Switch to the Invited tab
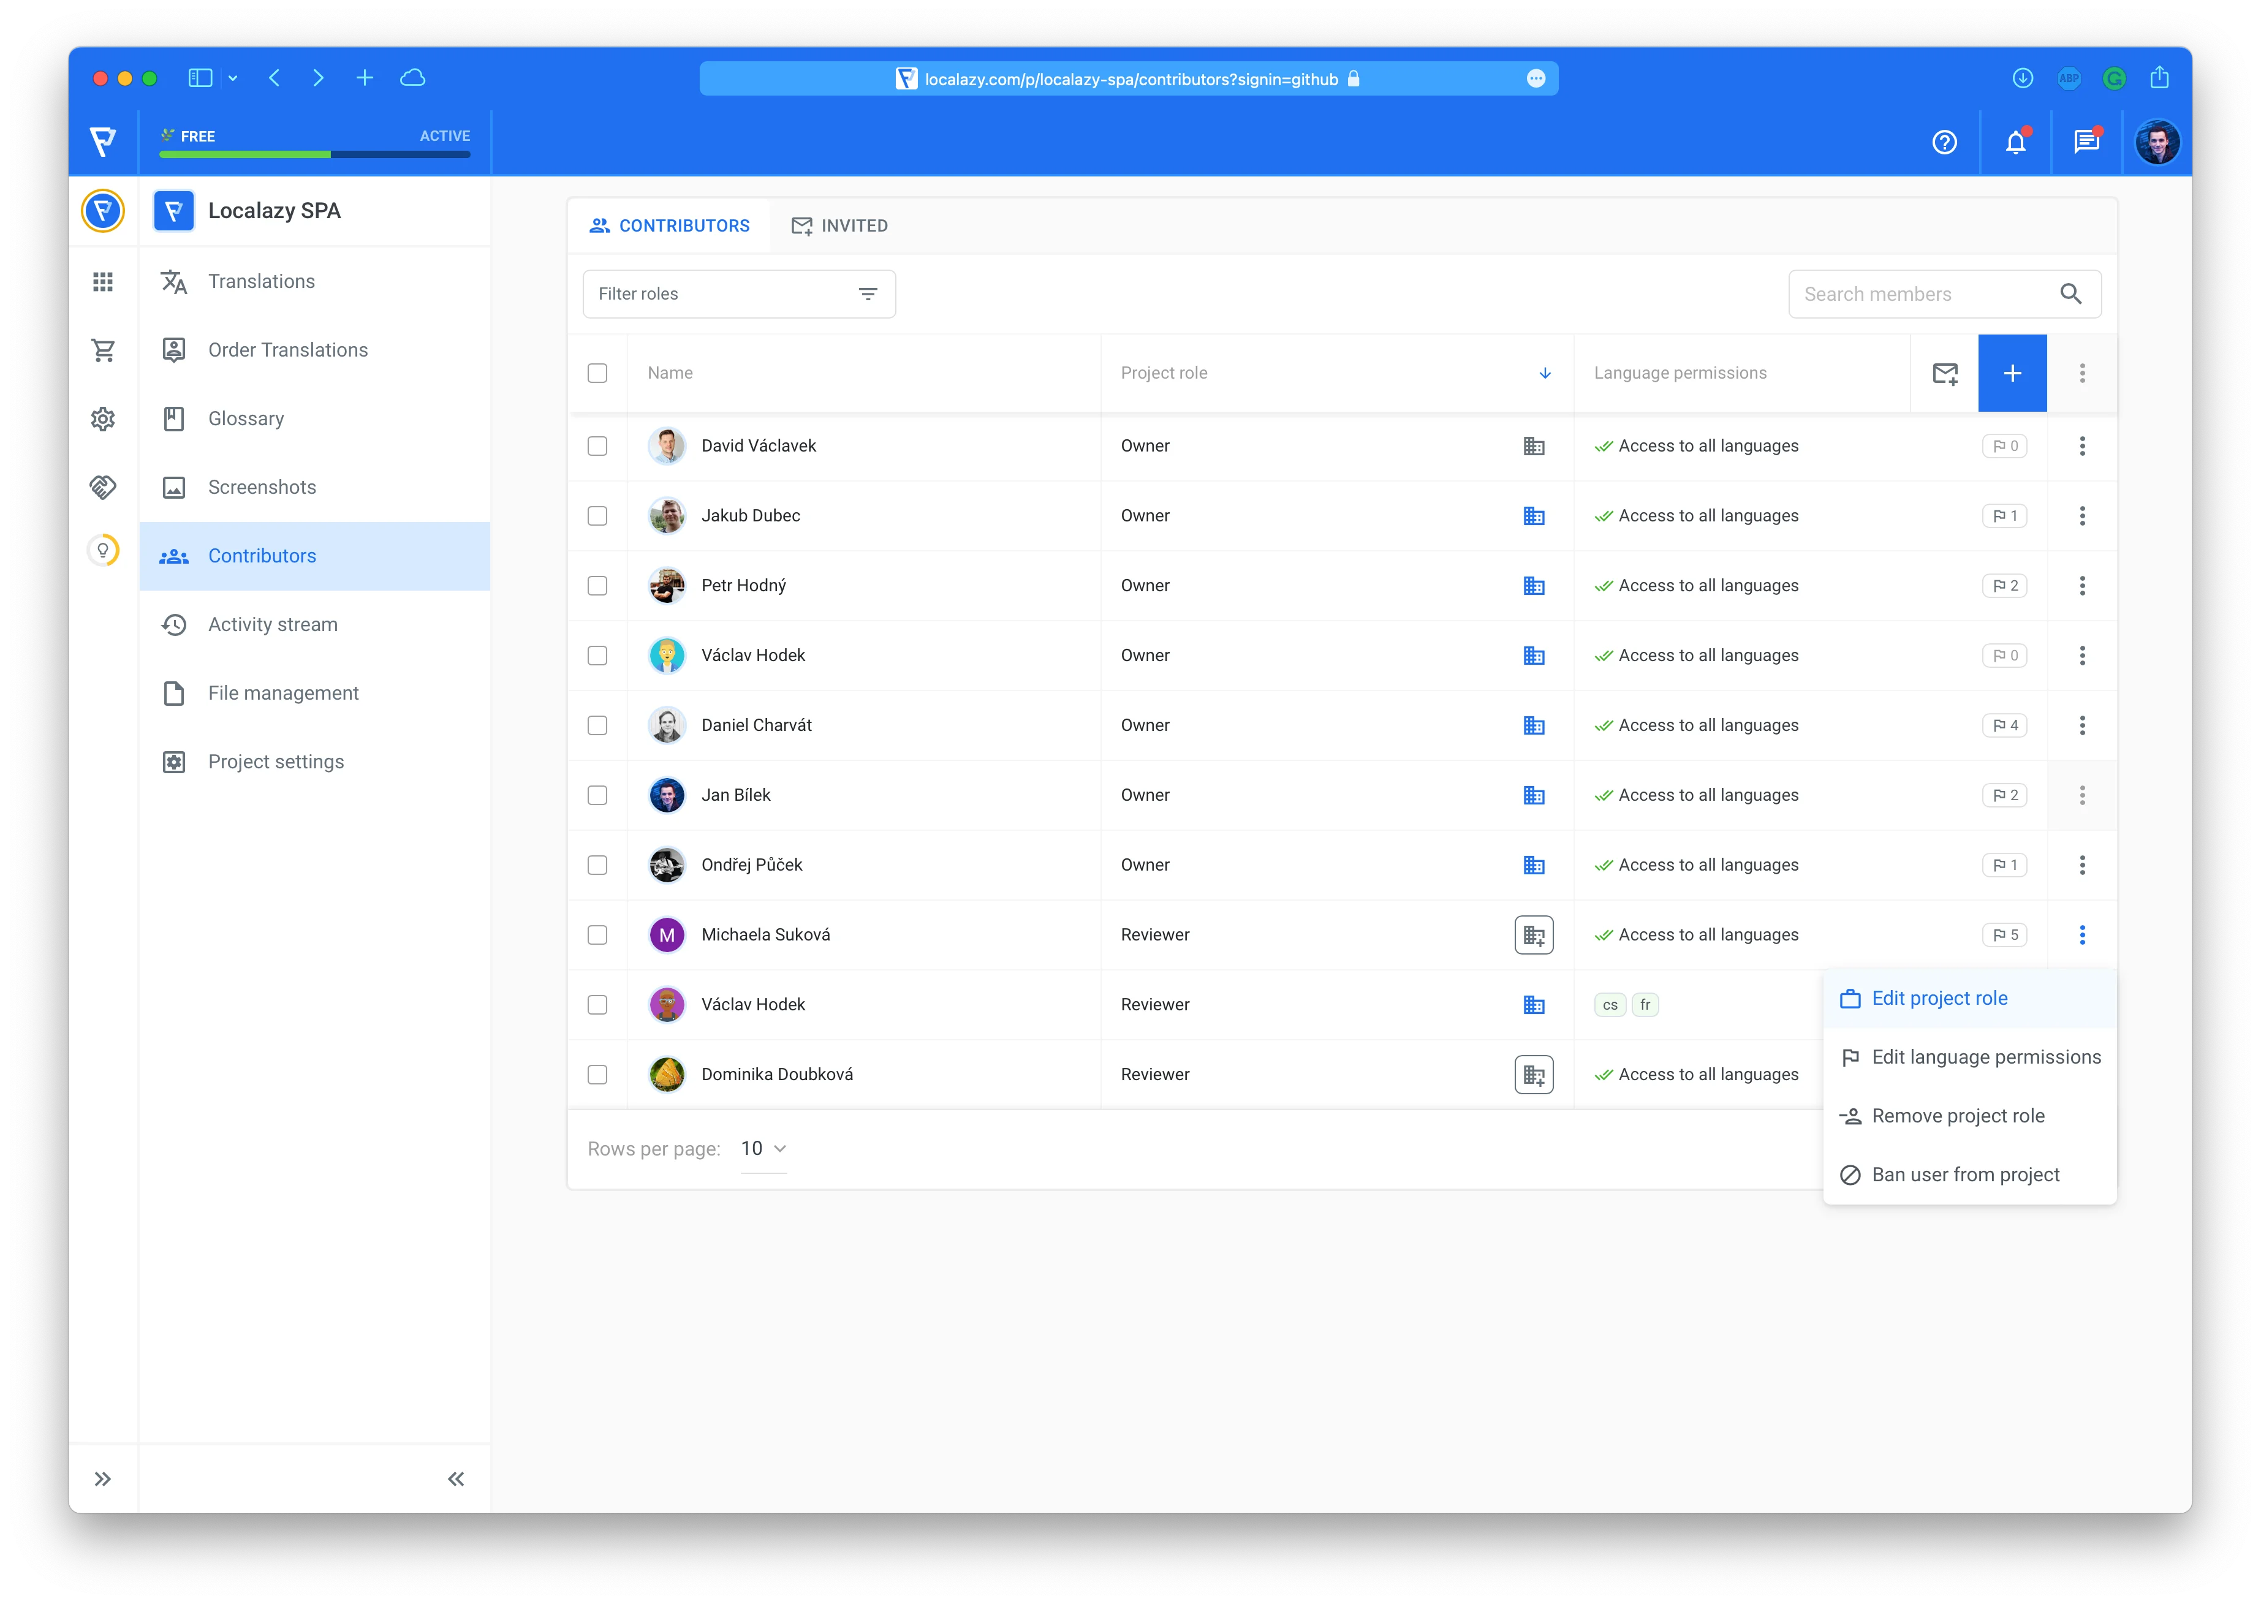 tap(839, 226)
